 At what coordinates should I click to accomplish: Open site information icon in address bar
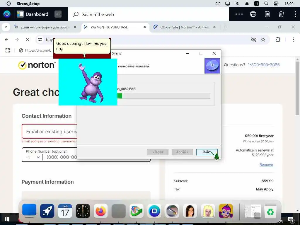40,40
